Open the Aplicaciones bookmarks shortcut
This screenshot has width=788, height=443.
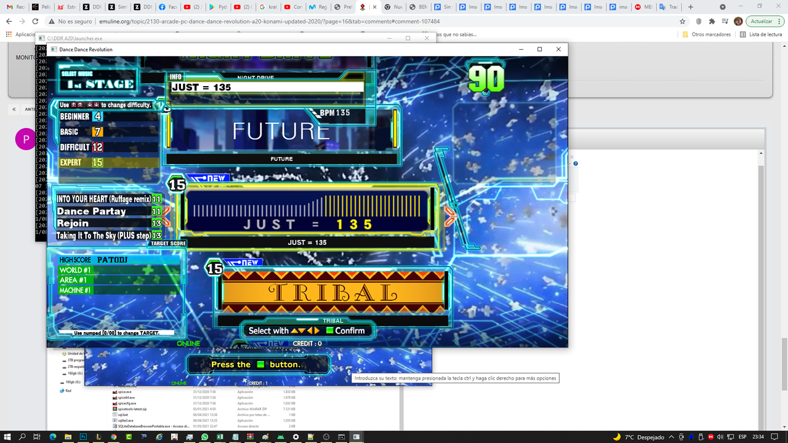click(x=20, y=34)
